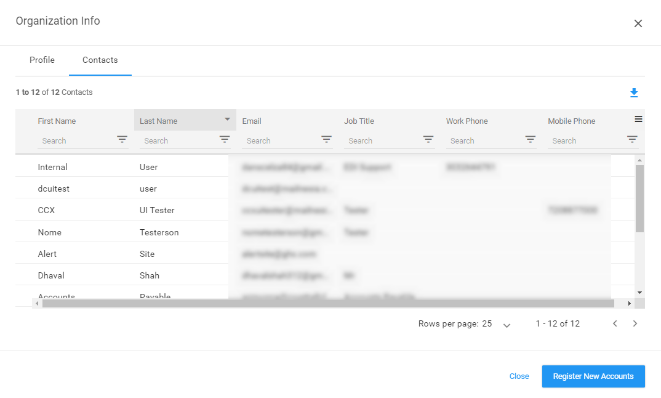Go to next page with right chevron
661x398 pixels.
[635, 323]
